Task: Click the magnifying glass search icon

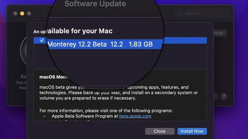Action: coord(181,14)
